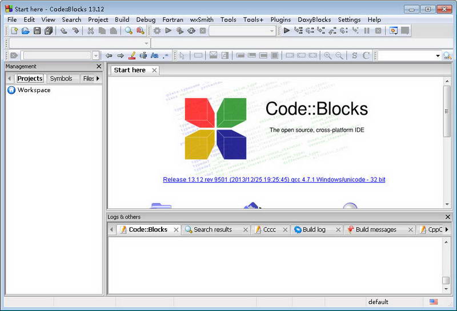The image size is (457, 311).
Task: Show previous Management tabs with left arrow
Action: tap(9, 78)
